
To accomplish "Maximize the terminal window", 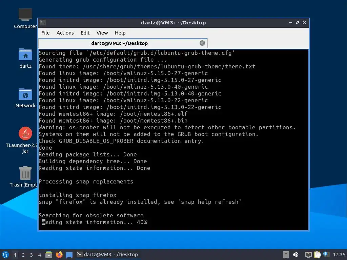I will 298,23.
